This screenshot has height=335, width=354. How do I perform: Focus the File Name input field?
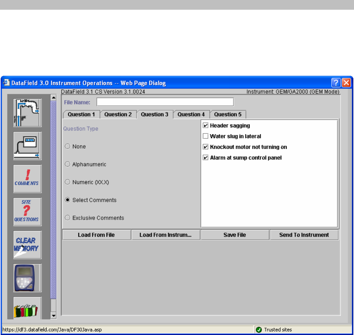(165, 102)
